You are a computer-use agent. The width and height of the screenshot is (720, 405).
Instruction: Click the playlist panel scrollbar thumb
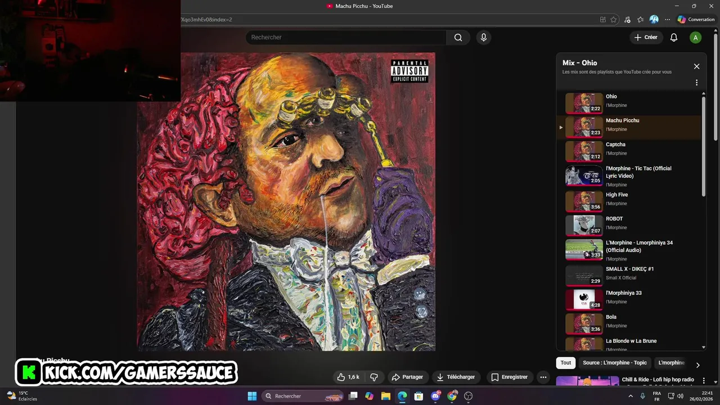click(x=704, y=146)
